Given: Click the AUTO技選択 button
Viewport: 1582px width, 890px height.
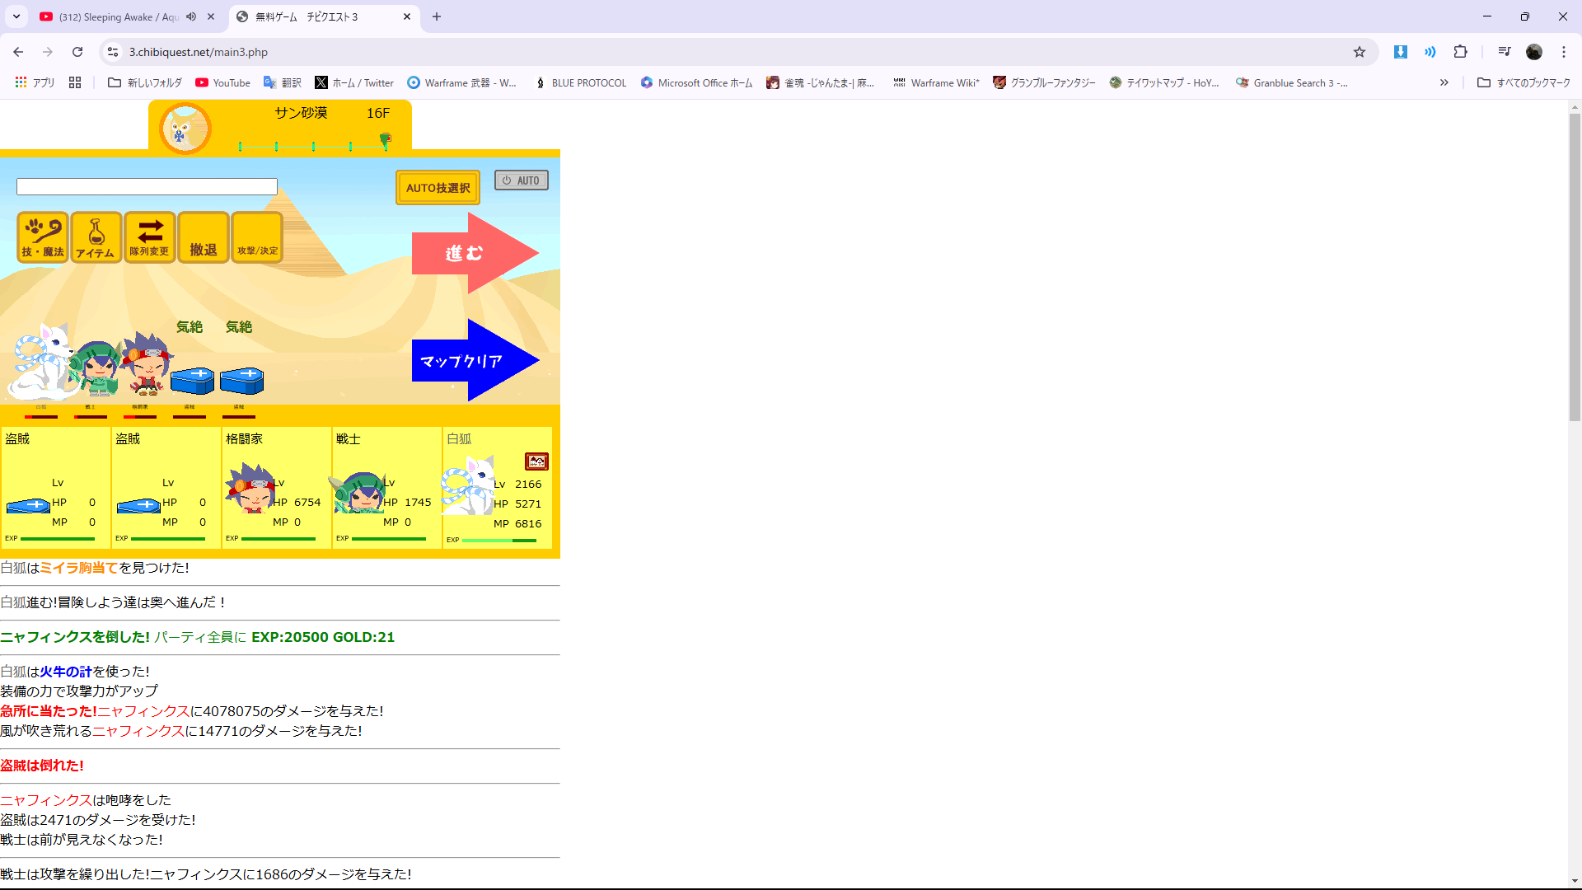Looking at the screenshot, I should pyautogui.click(x=438, y=188).
